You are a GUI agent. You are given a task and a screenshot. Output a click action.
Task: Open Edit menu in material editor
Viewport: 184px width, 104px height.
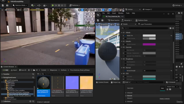108,13
